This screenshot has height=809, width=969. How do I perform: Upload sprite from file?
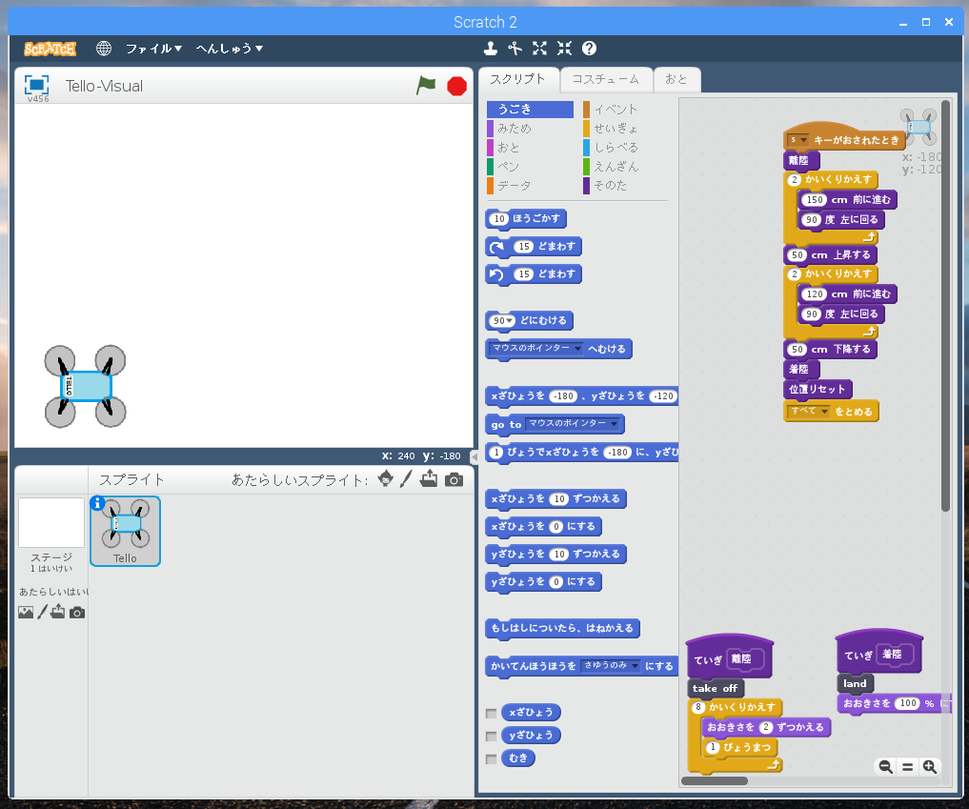coord(429,479)
